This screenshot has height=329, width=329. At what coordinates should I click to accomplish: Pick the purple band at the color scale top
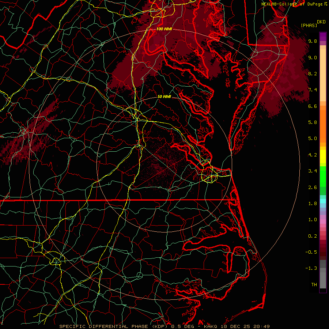[x=323, y=36]
